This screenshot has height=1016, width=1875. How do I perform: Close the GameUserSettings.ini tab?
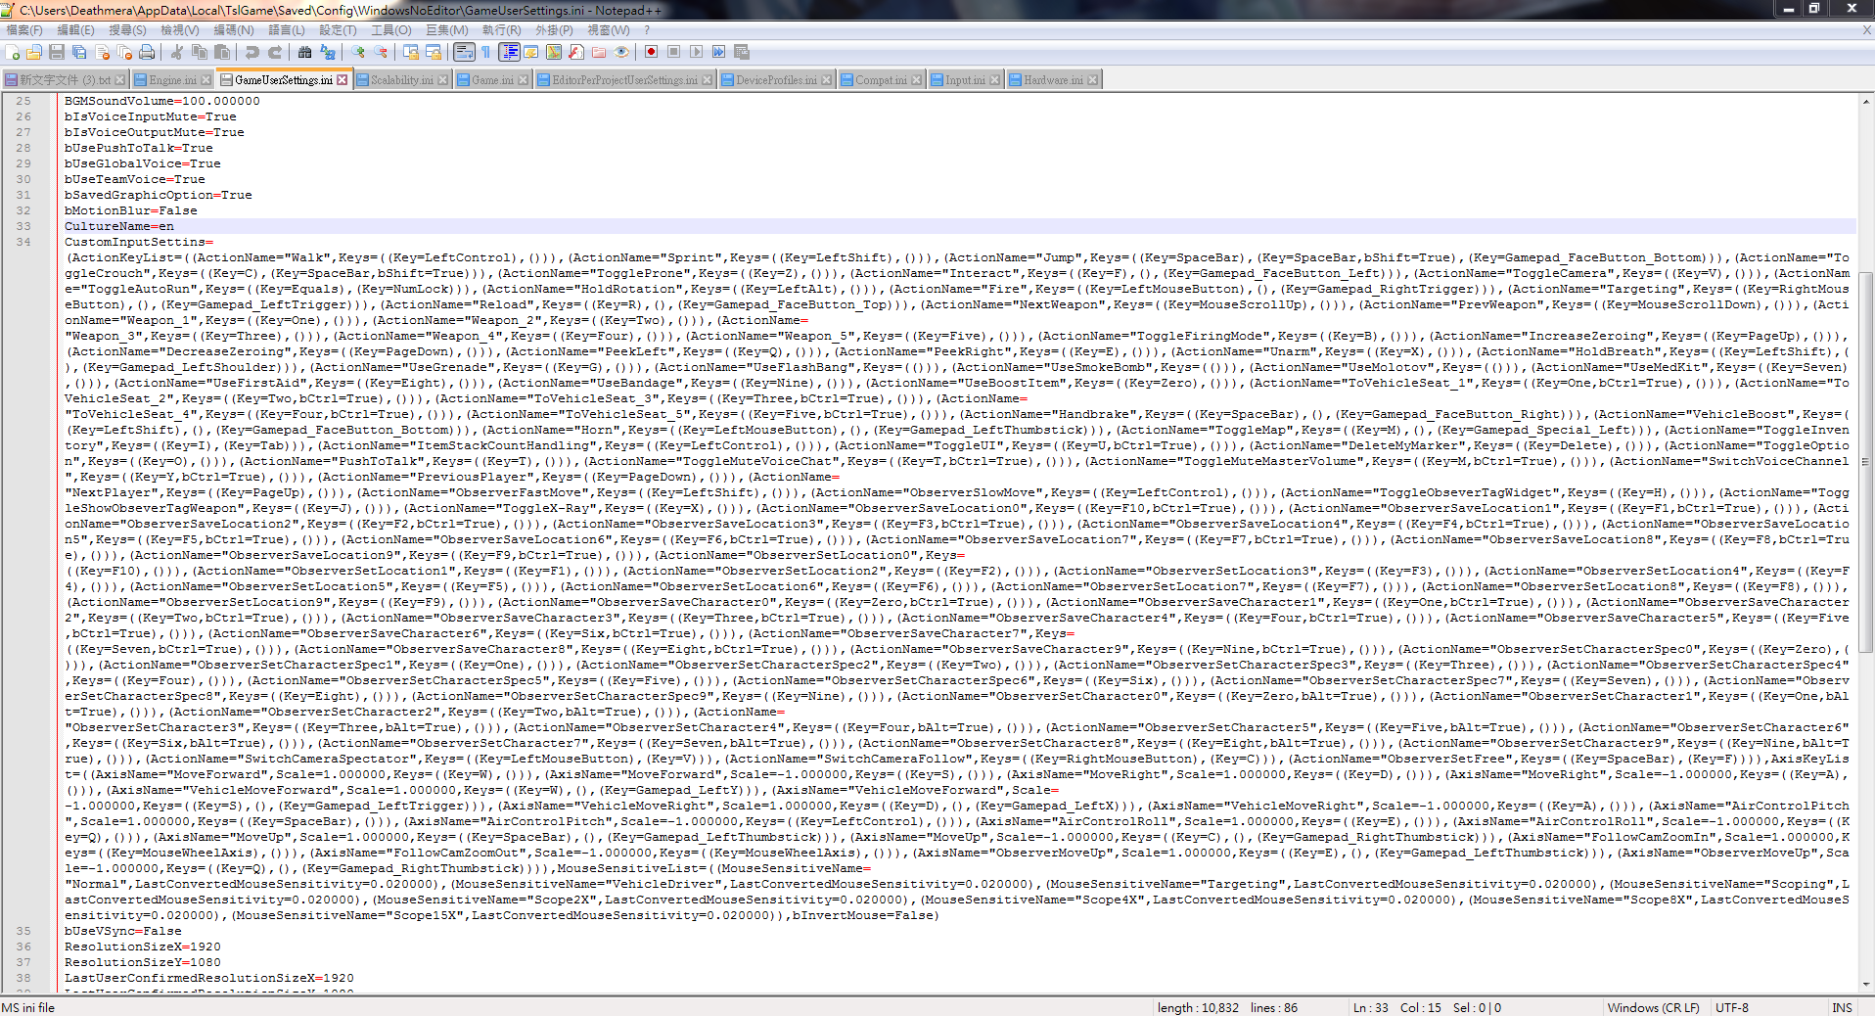point(343,80)
